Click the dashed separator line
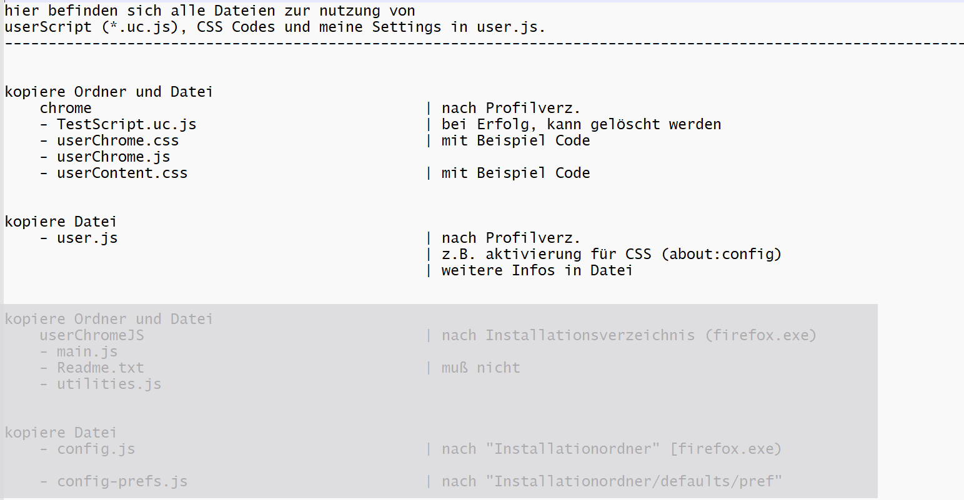This screenshot has width=964, height=500. pyautogui.click(x=481, y=43)
